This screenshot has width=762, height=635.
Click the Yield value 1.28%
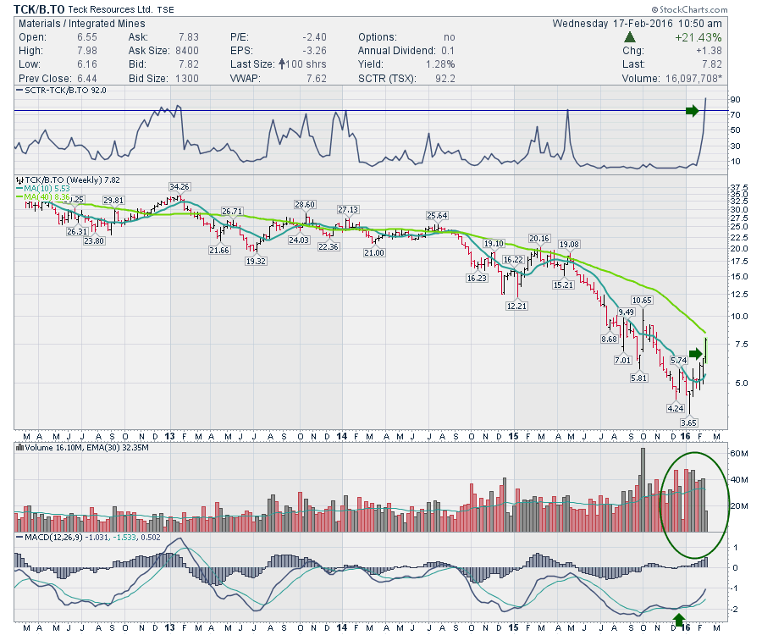[440, 64]
